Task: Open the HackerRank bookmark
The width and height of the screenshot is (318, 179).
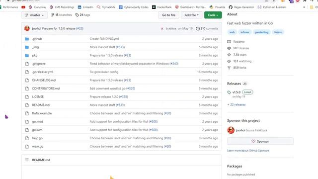Action: point(161,7)
